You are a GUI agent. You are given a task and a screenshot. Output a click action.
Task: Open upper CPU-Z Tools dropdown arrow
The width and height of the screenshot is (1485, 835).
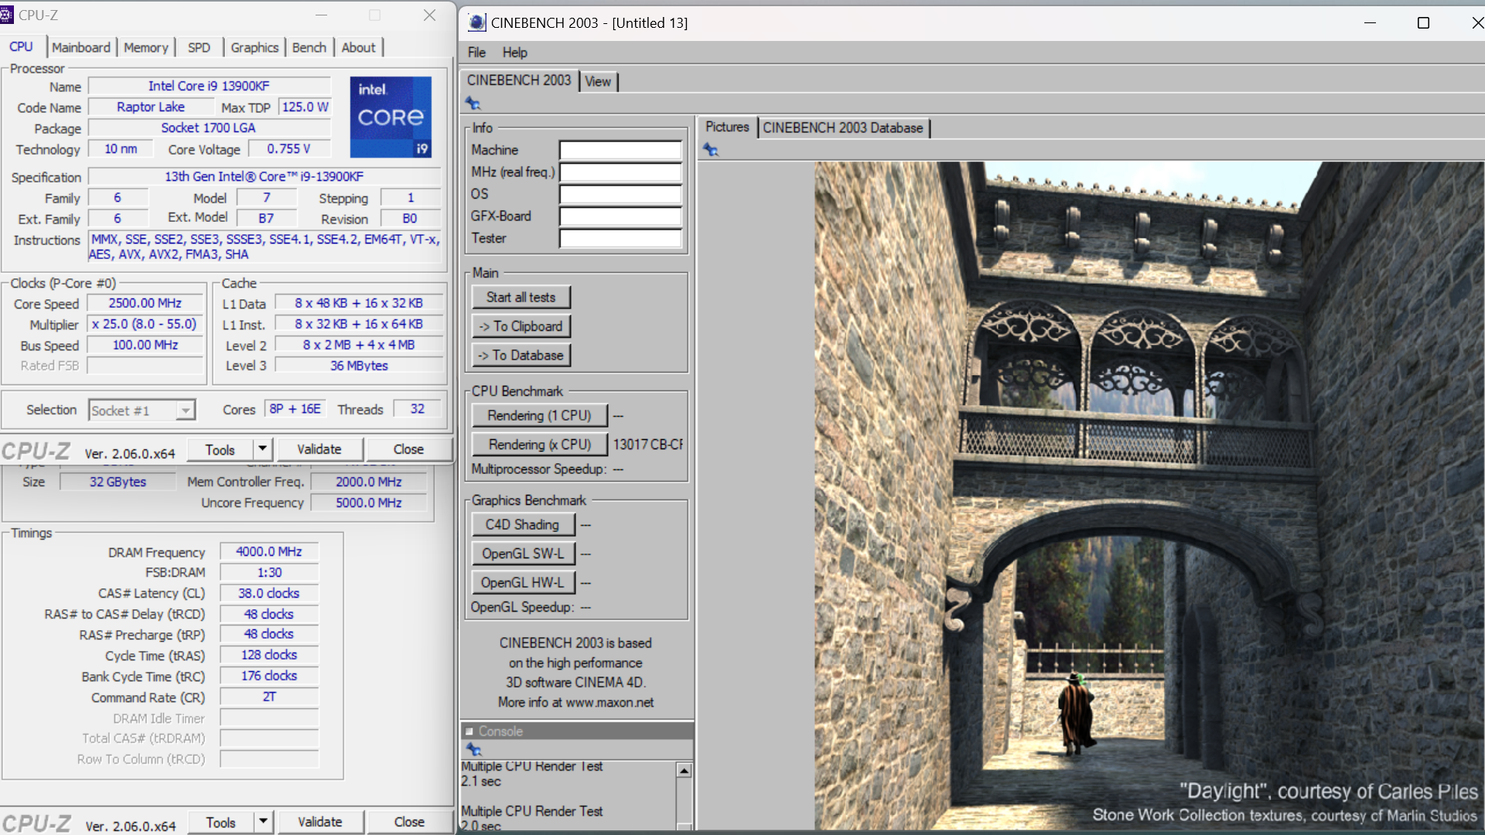pos(263,448)
